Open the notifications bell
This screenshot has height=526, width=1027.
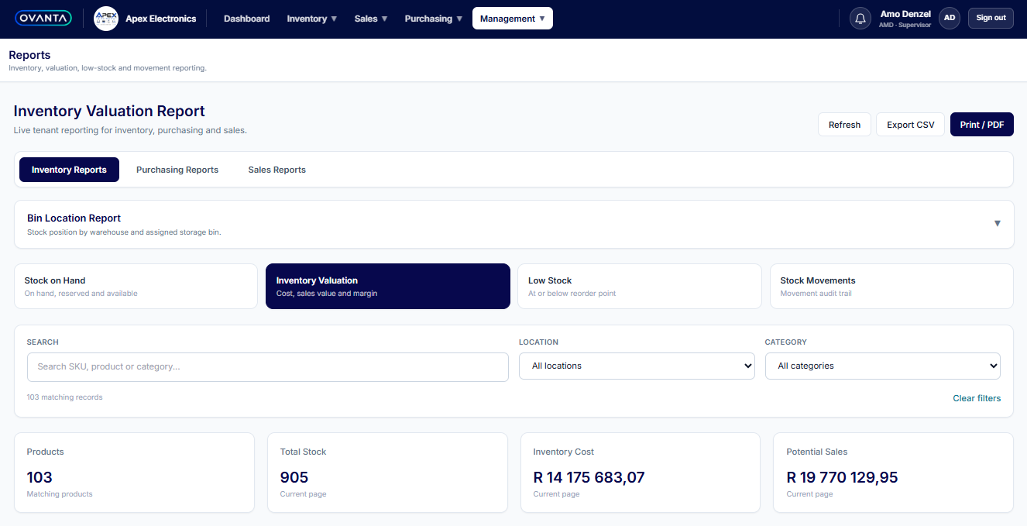(860, 18)
